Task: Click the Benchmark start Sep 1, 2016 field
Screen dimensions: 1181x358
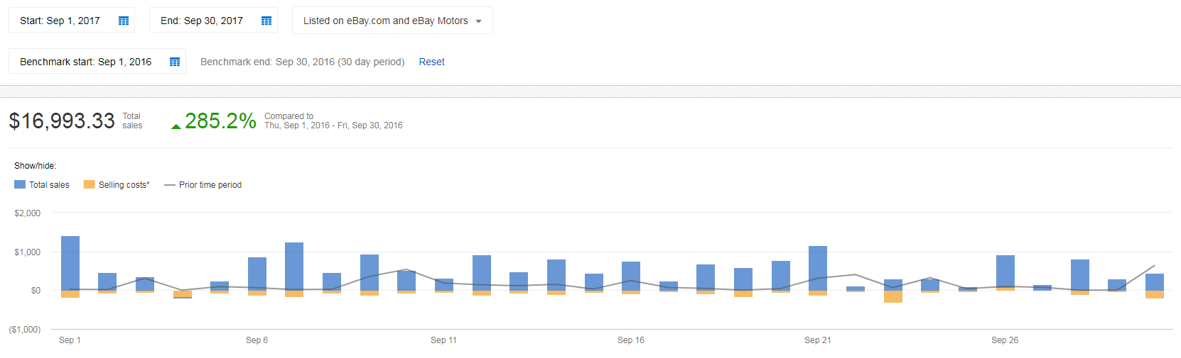Action: pyautogui.click(x=85, y=62)
